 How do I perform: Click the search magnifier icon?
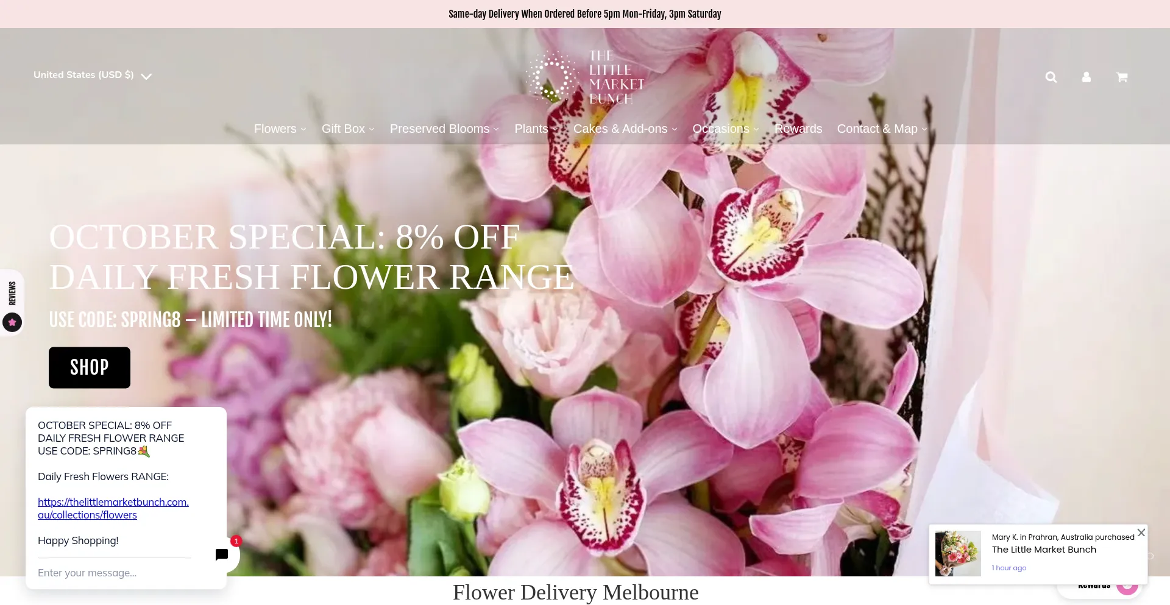1051,77
